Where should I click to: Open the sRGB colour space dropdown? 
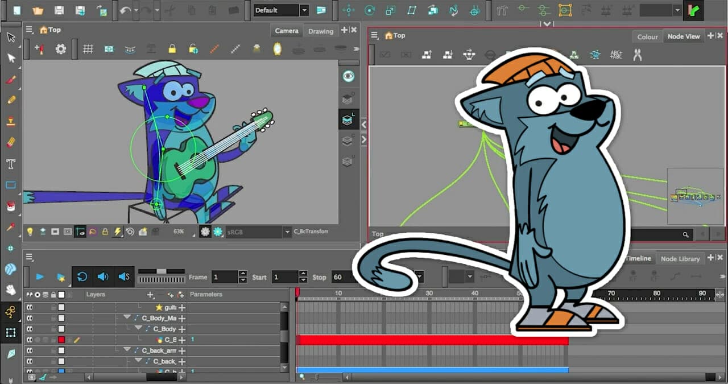[x=287, y=232]
